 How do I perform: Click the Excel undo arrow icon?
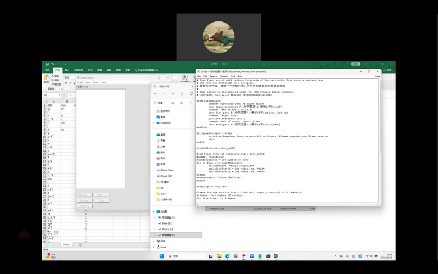52,65
